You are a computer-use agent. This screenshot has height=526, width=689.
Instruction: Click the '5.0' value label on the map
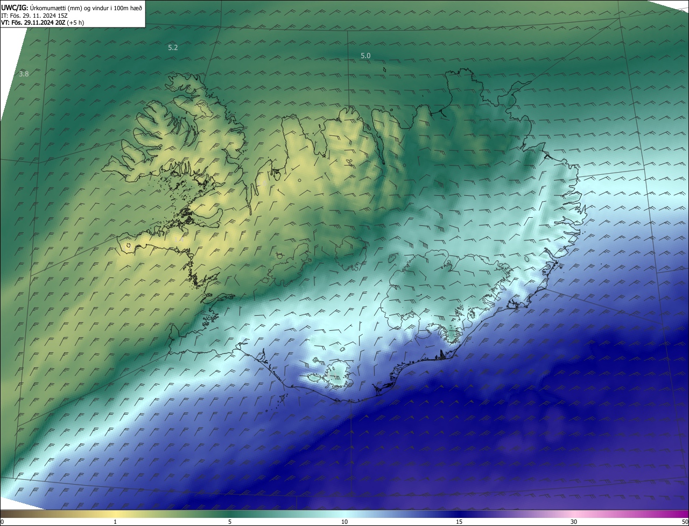pyautogui.click(x=365, y=55)
